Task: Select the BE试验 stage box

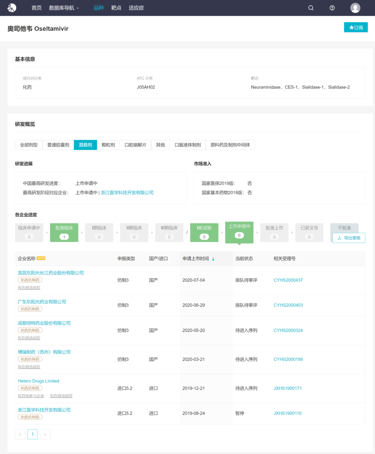Action: tap(204, 233)
